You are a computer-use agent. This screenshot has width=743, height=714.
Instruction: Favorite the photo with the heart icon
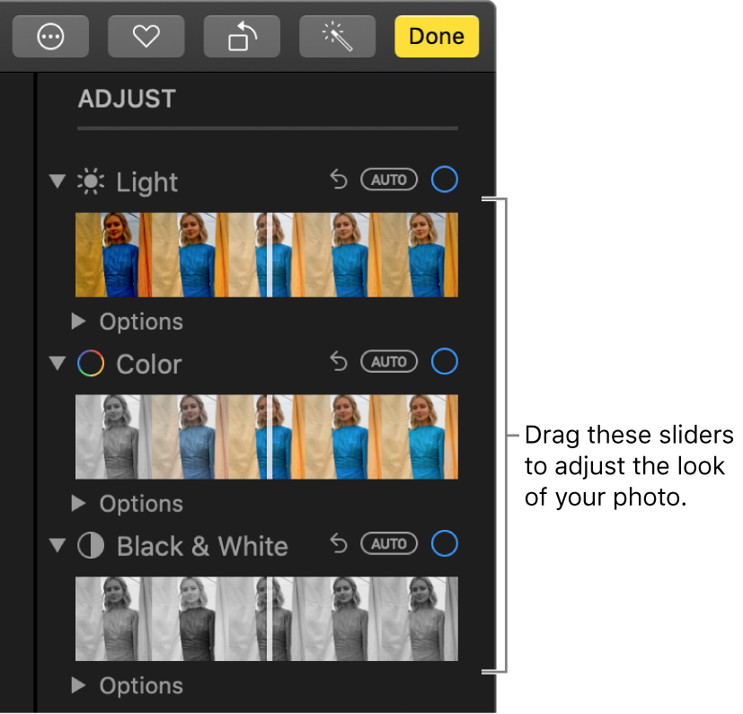pos(146,36)
